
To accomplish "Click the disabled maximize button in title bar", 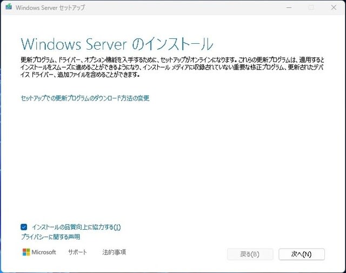I will (x=311, y=8).
